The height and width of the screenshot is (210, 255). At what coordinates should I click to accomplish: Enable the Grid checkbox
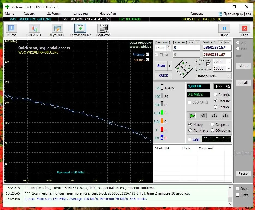point(190,140)
